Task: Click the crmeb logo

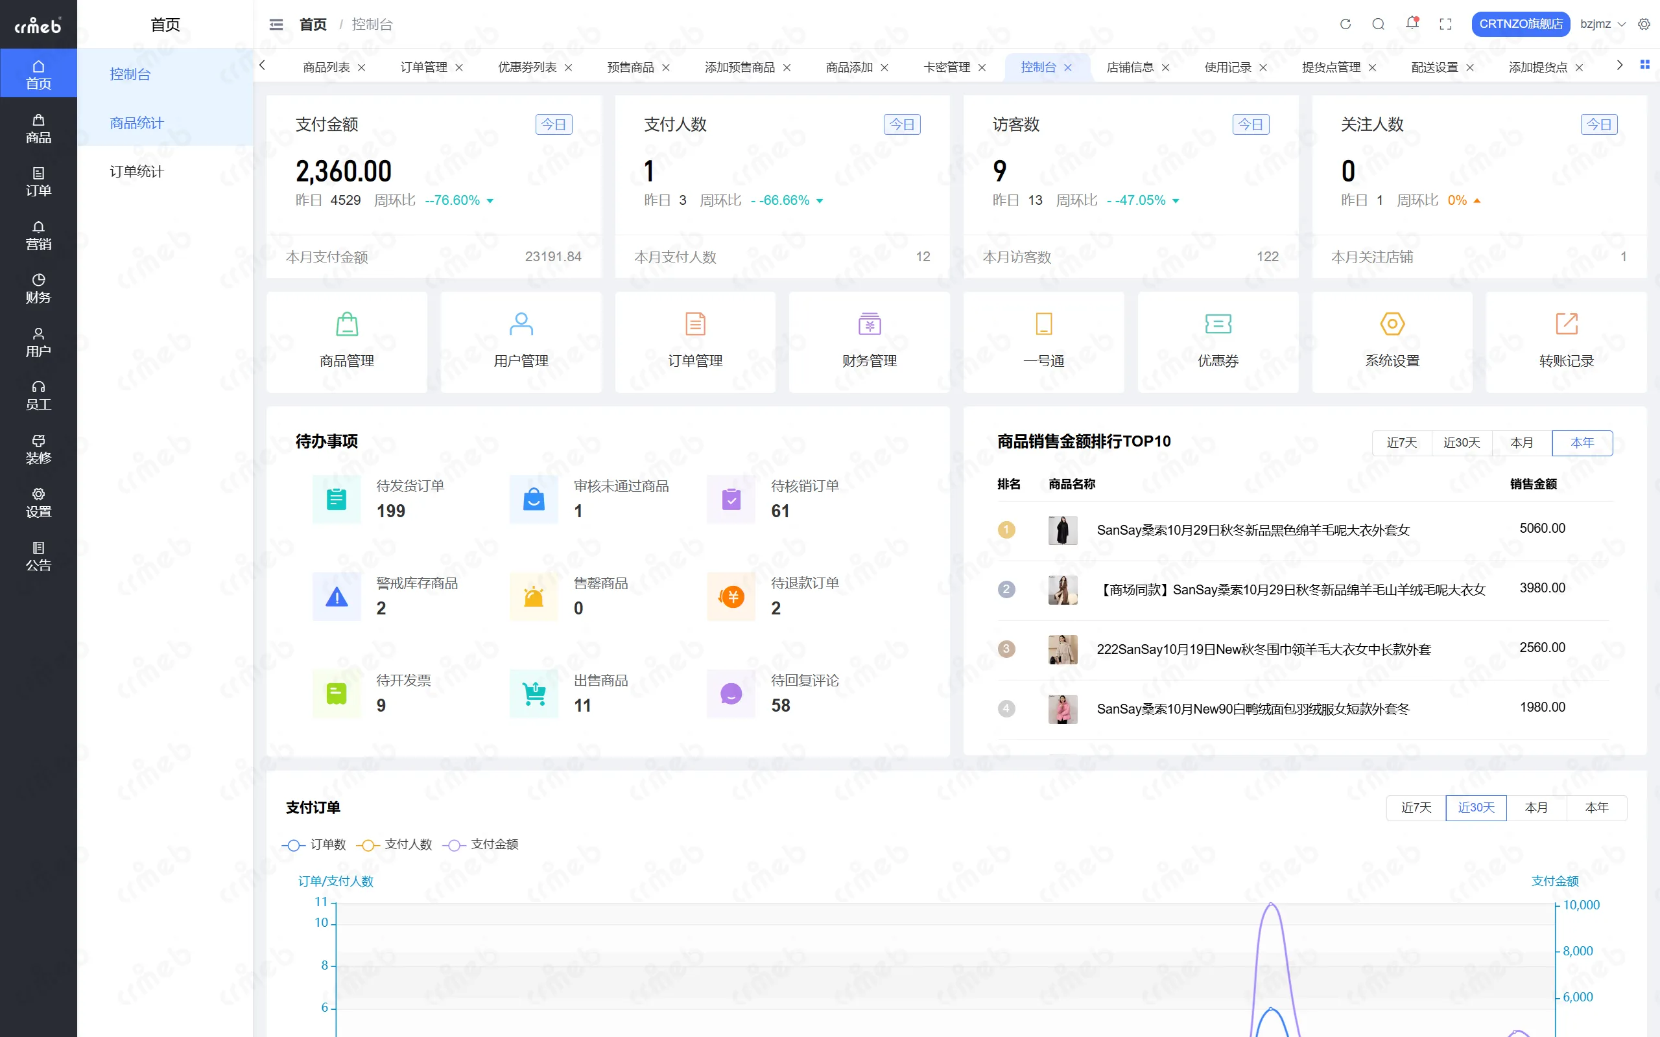Action: [38, 25]
